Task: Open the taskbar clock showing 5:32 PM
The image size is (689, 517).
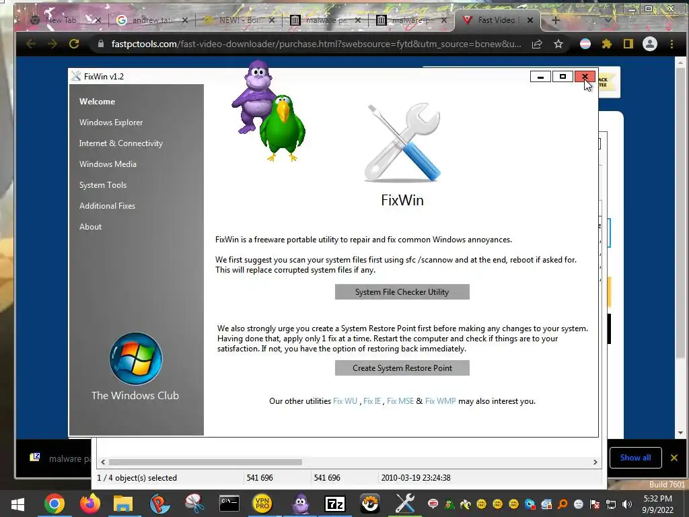Action: click(x=658, y=504)
